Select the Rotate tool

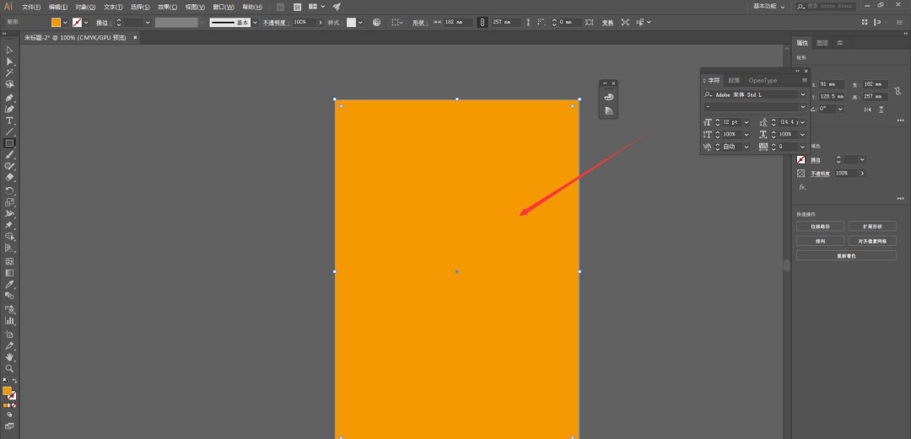click(x=9, y=191)
